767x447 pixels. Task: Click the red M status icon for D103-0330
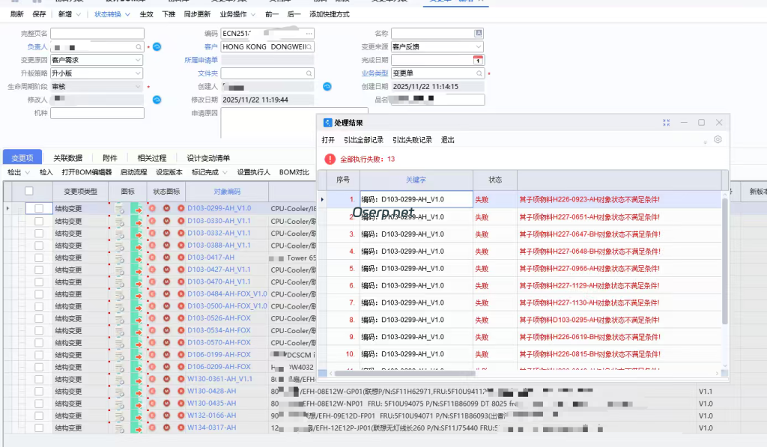(166, 222)
